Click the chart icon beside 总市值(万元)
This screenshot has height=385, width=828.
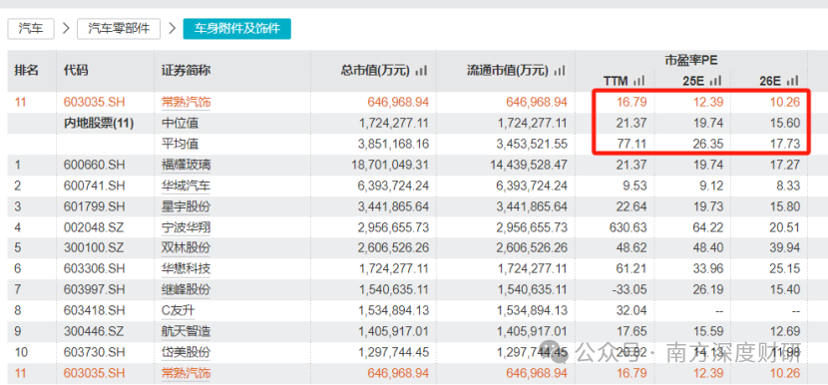click(x=421, y=70)
